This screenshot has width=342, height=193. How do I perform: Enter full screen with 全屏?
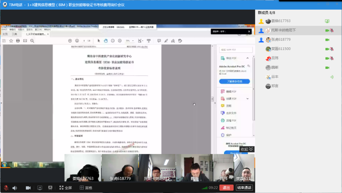pyautogui.click(x=65, y=188)
